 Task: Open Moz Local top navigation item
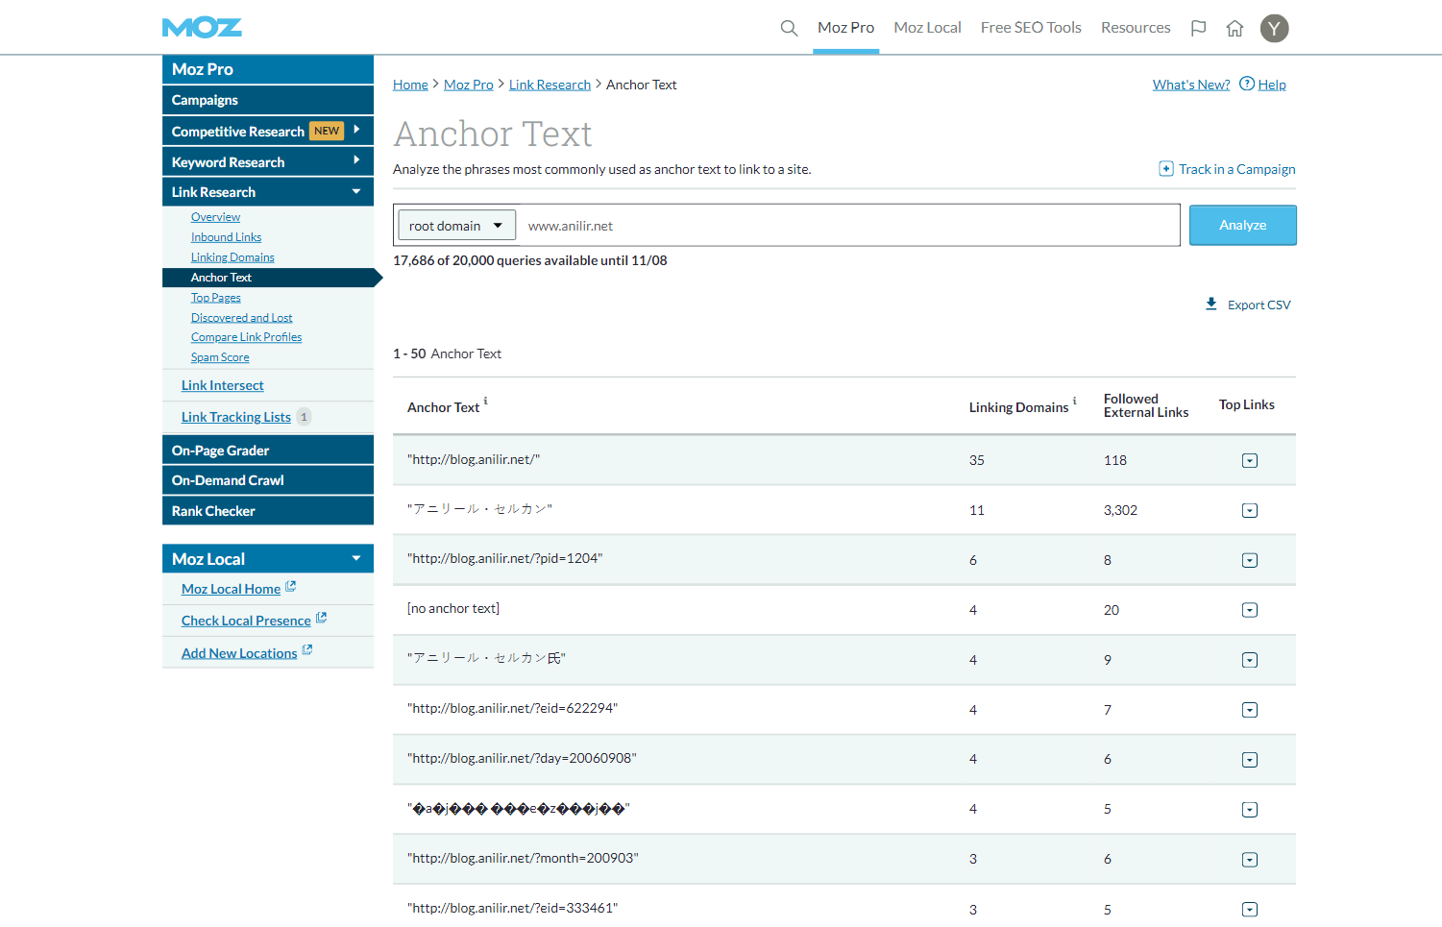pyautogui.click(x=927, y=28)
